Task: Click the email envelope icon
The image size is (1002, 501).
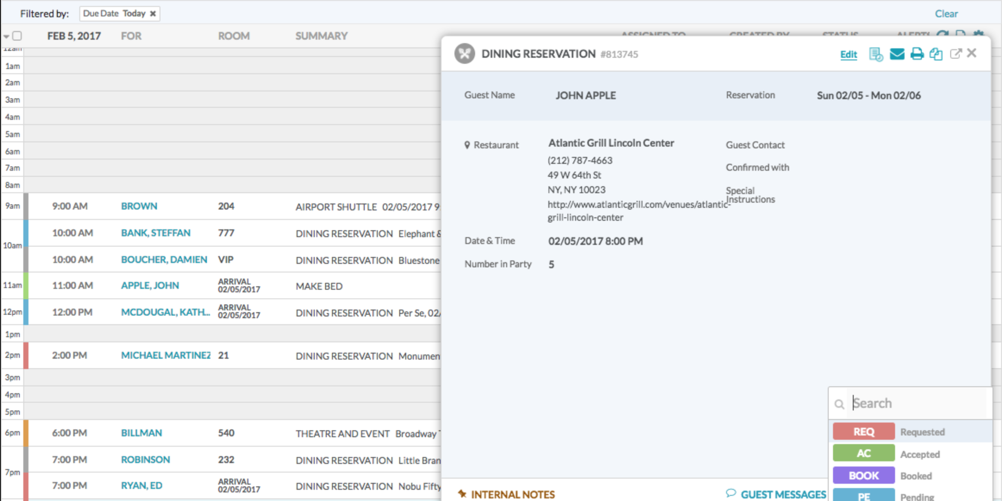Action: 897,54
